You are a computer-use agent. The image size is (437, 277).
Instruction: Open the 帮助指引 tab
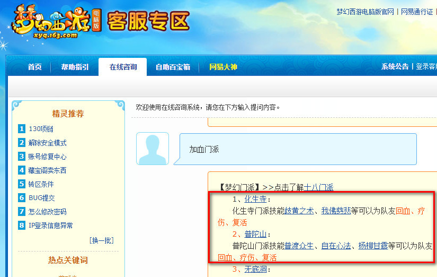[x=75, y=67]
